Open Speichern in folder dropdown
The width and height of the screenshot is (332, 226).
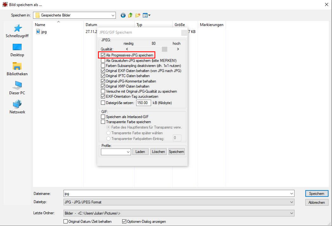[75, 15]
